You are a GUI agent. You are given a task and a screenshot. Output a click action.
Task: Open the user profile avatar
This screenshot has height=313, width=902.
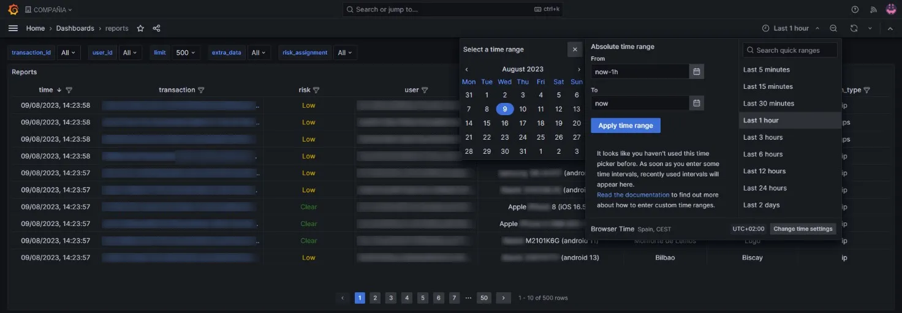pyautogui.click(x=891, y=10)
